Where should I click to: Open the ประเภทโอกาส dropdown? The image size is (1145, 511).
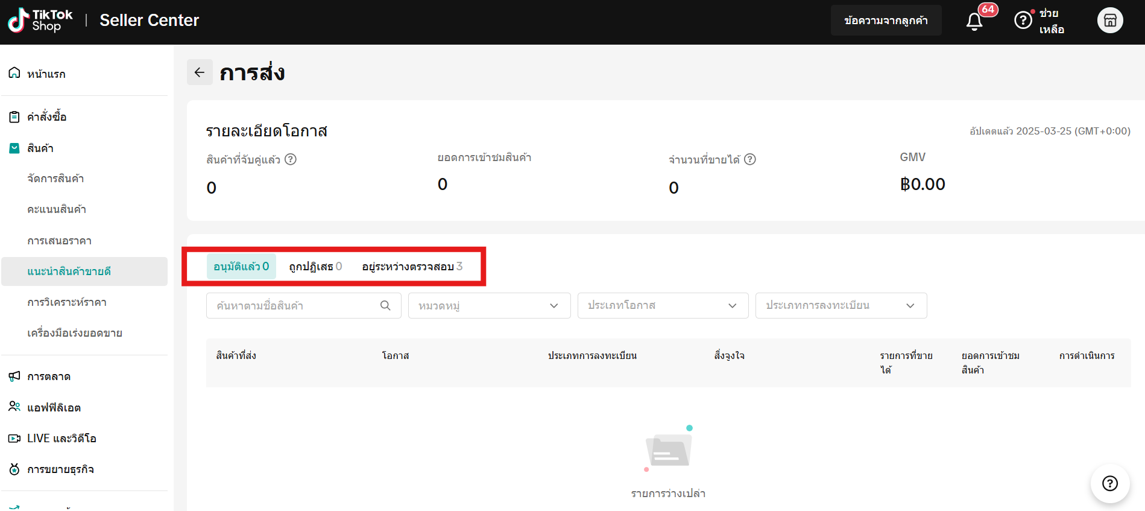click(x=662, y=306)
